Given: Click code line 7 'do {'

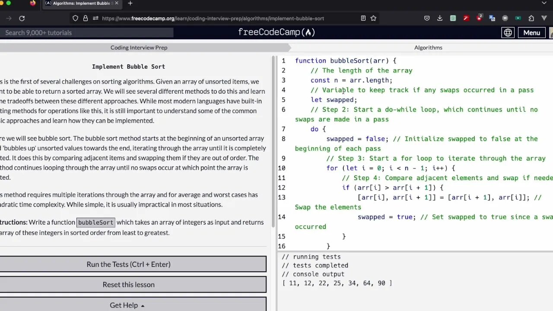Looking at the screenshot, I should point(318,129).
